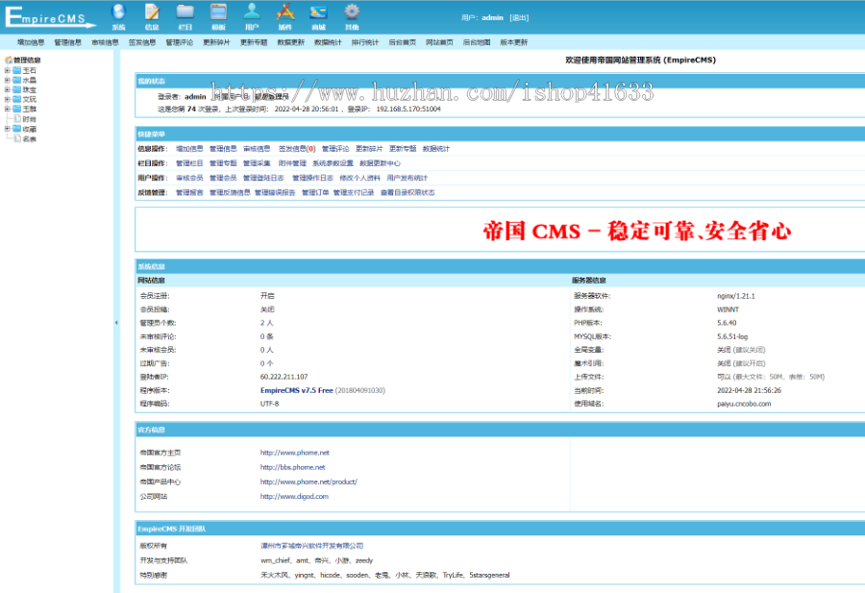Select 后台地图 in the top submenu bar
Viewport: 865px width, 593px height.
pyautogui.click(x=477, y=42)
